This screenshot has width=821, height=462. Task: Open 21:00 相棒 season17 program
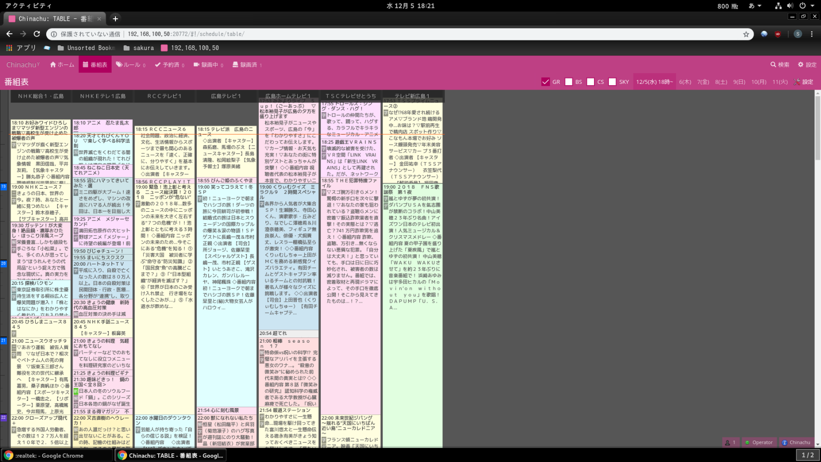(x=288, y=372)
